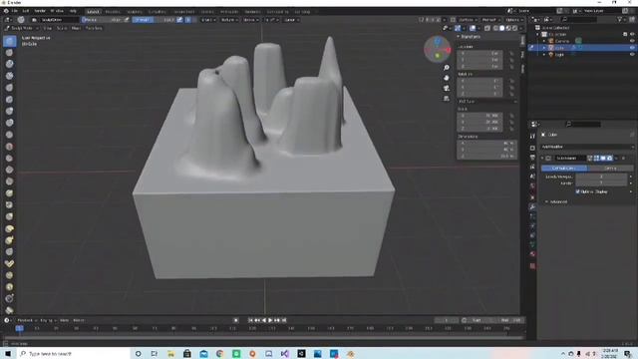Select the Clay Strips sculpt brush

pos(9,76)
